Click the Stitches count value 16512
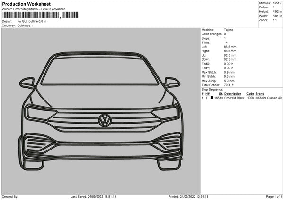Image resolution: width=284 pixels, height=200 pixels. click(277, 4)
